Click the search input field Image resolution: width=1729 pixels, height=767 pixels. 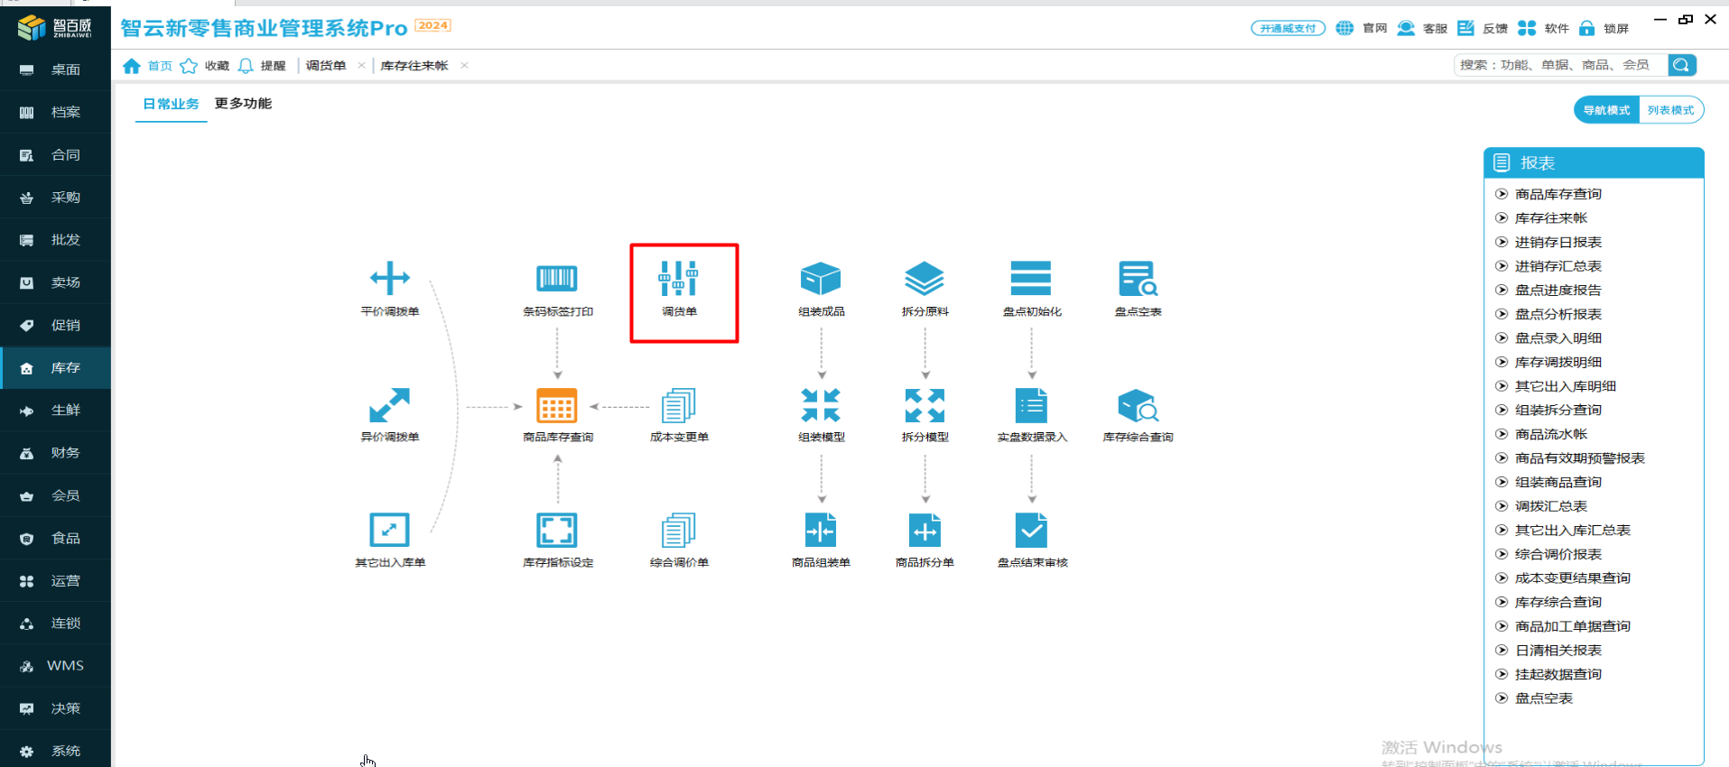tap(1559, 65)
